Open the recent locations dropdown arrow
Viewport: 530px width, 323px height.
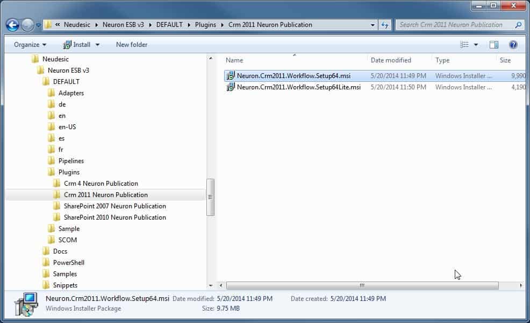(x=38, y=25)
